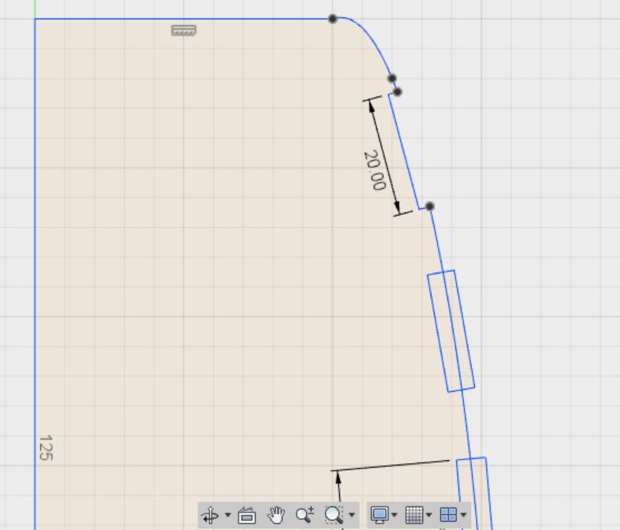Image resolution: width=620 pixels, height=530 pixels.
Task: Click the Look At icon
Action: coord(247,515)
